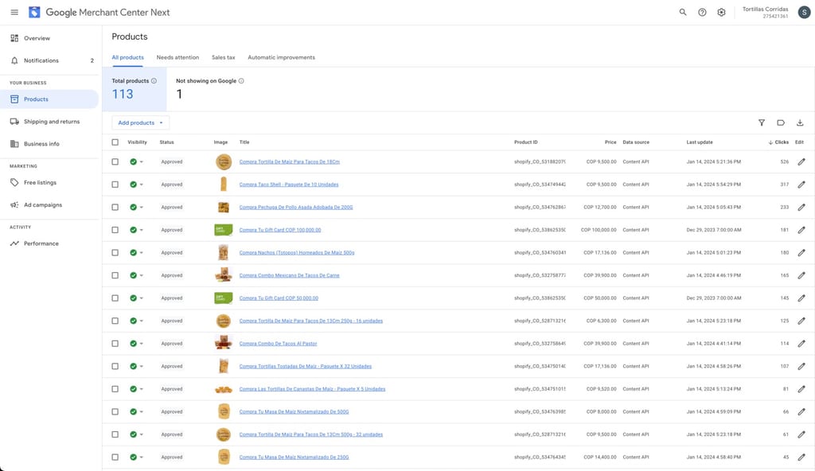Expand visibility dropdown for Masa 250G row
The width and height of the screenshot is (815, 471).
click(x=142, y=457)
